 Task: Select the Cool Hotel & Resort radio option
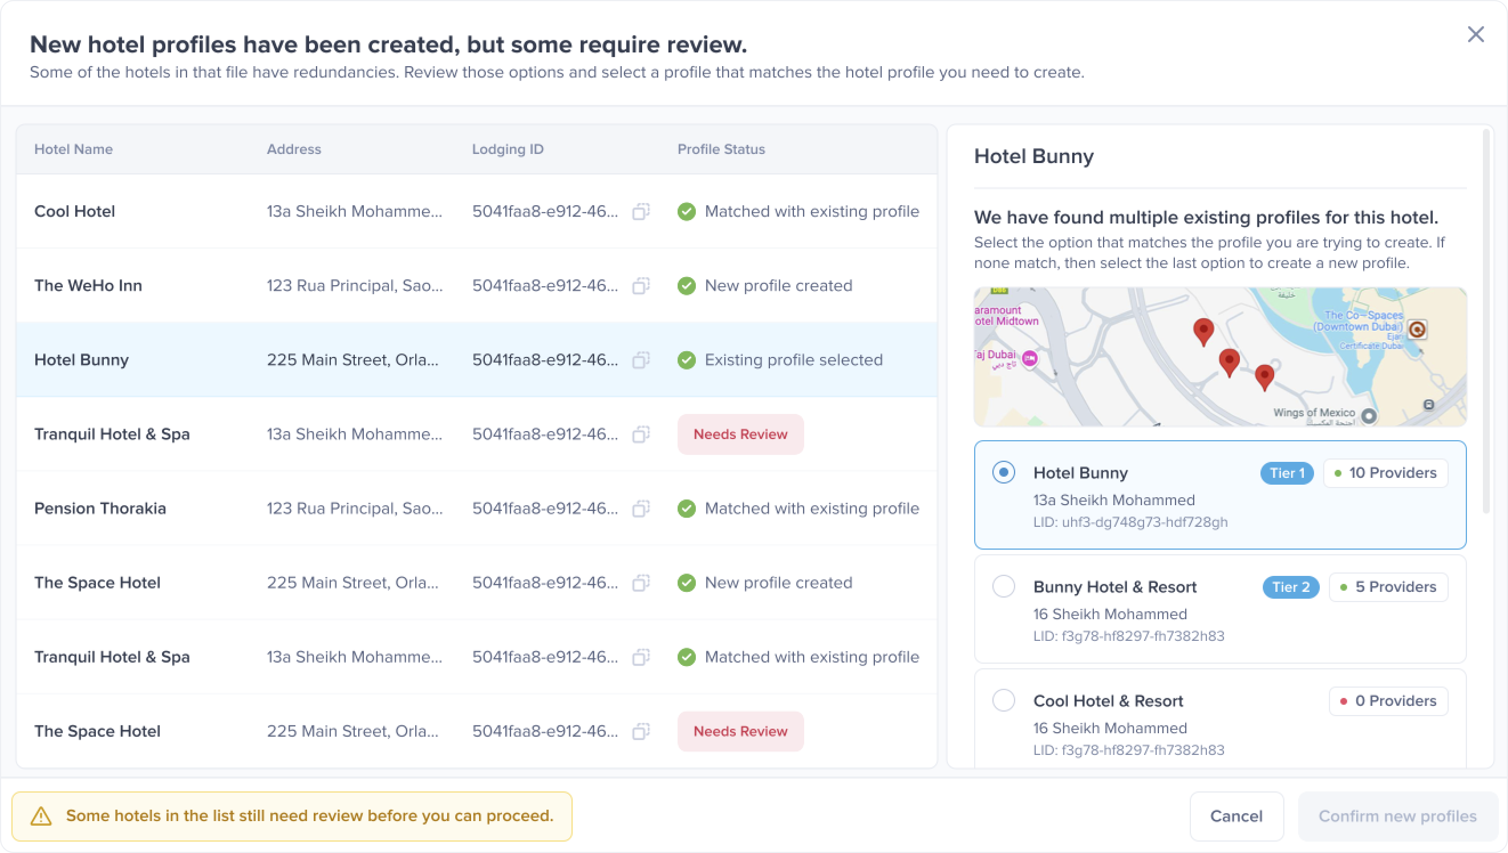tap(1003, 701)
